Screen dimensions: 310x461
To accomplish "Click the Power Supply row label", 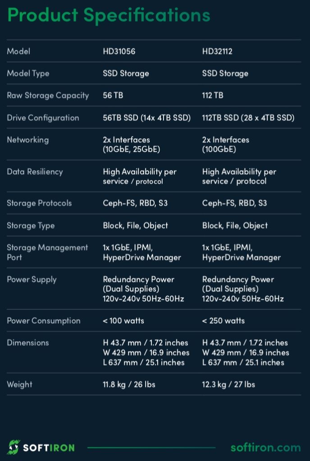I will (32, 280).
